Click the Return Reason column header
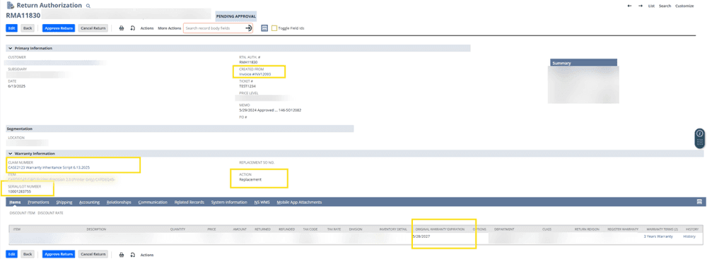Screen dimensions: 707x259 pyautogui.click(x=587, y=229)
